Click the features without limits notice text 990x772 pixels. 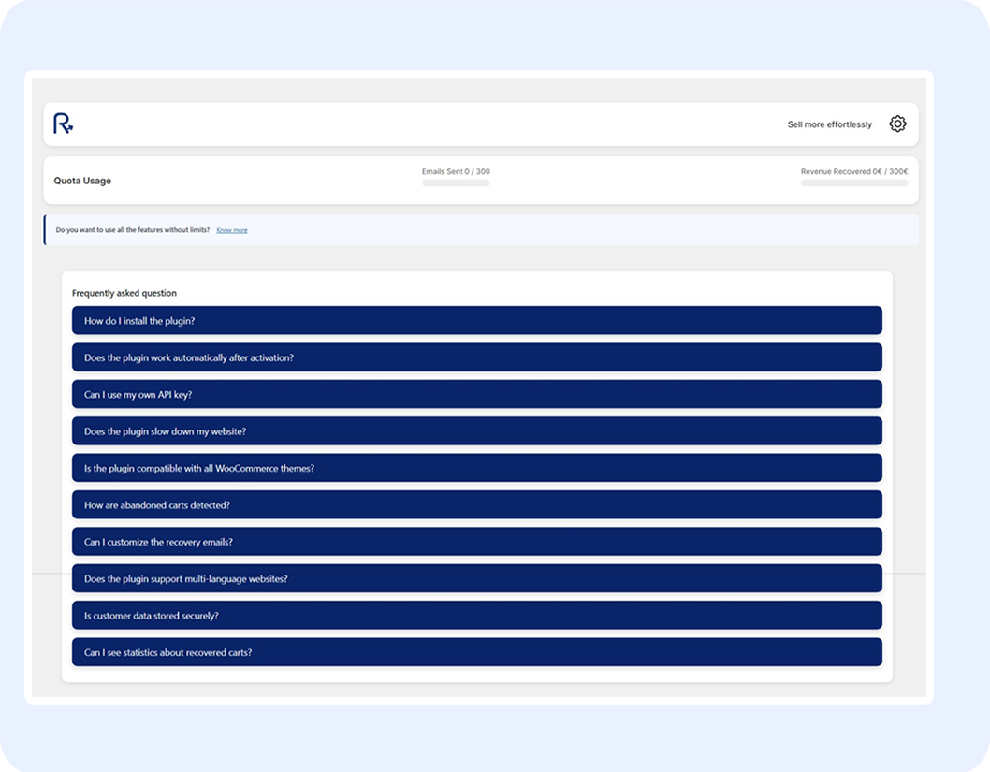133,230
